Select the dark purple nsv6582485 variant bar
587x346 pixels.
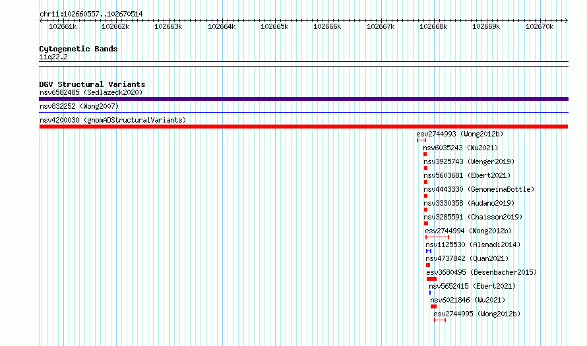pos(303,99)
